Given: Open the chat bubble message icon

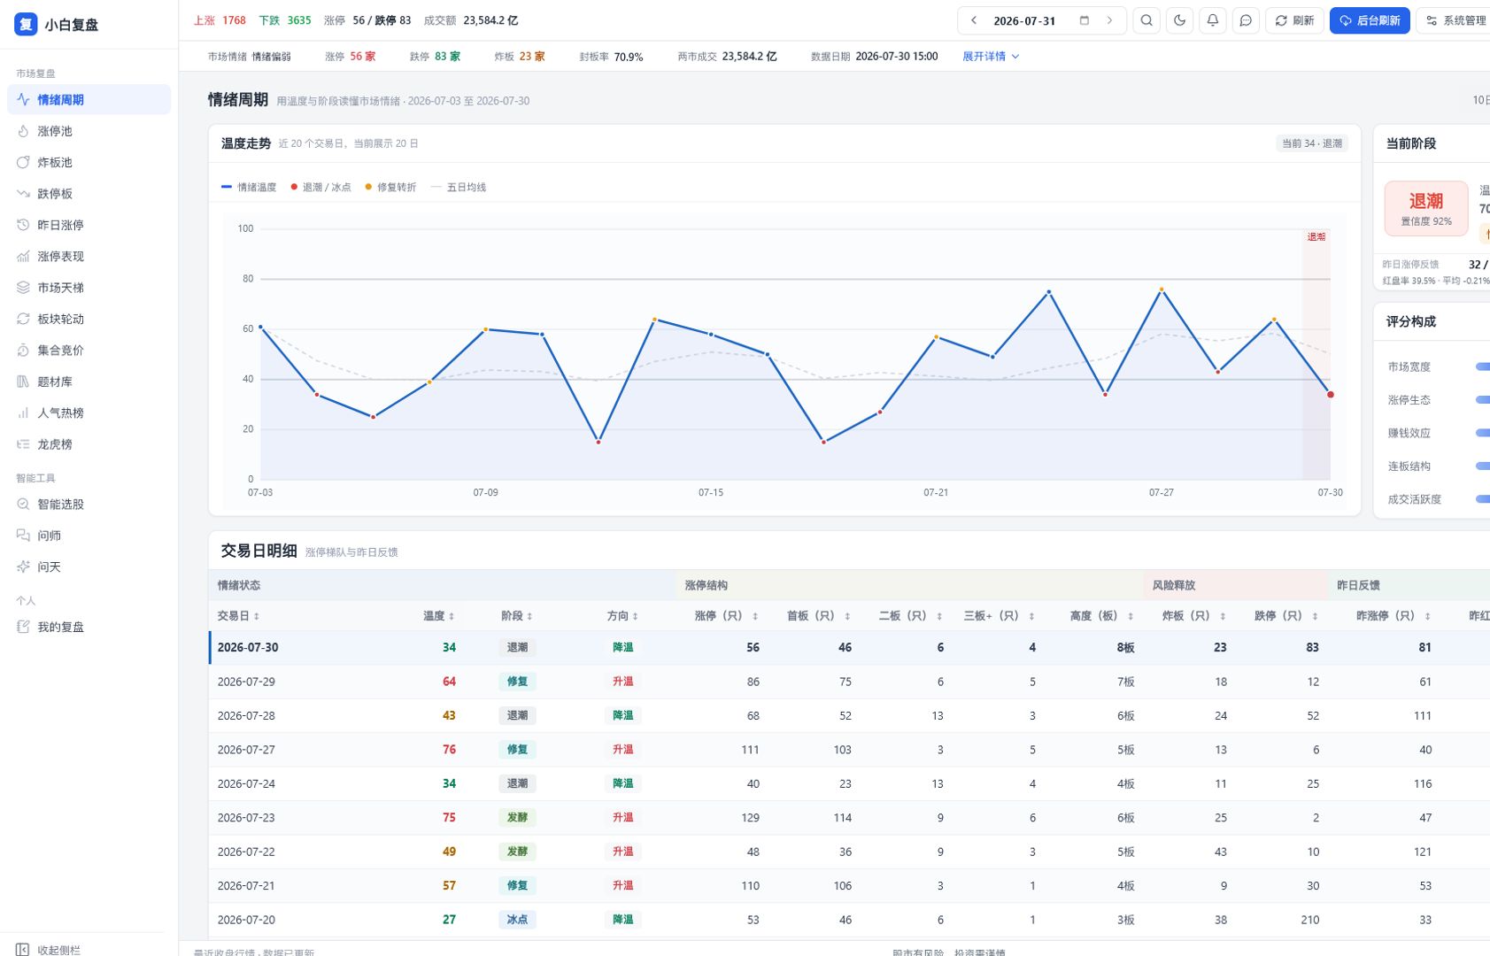Looking at the screenshot, I should click(x=1246, y=20).
